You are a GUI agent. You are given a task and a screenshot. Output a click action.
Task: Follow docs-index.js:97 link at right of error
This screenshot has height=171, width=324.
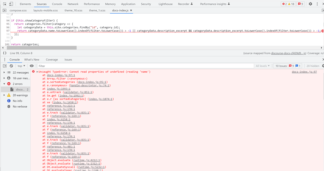[304, 72]
